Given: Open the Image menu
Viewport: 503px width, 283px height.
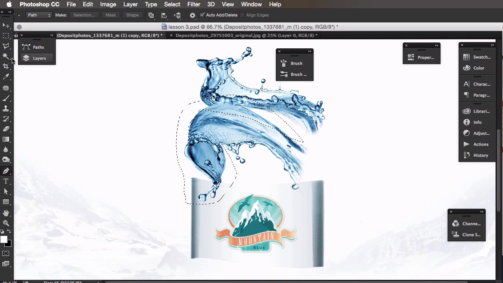Looking at the screenshot, I should click(x=108, y=4).
